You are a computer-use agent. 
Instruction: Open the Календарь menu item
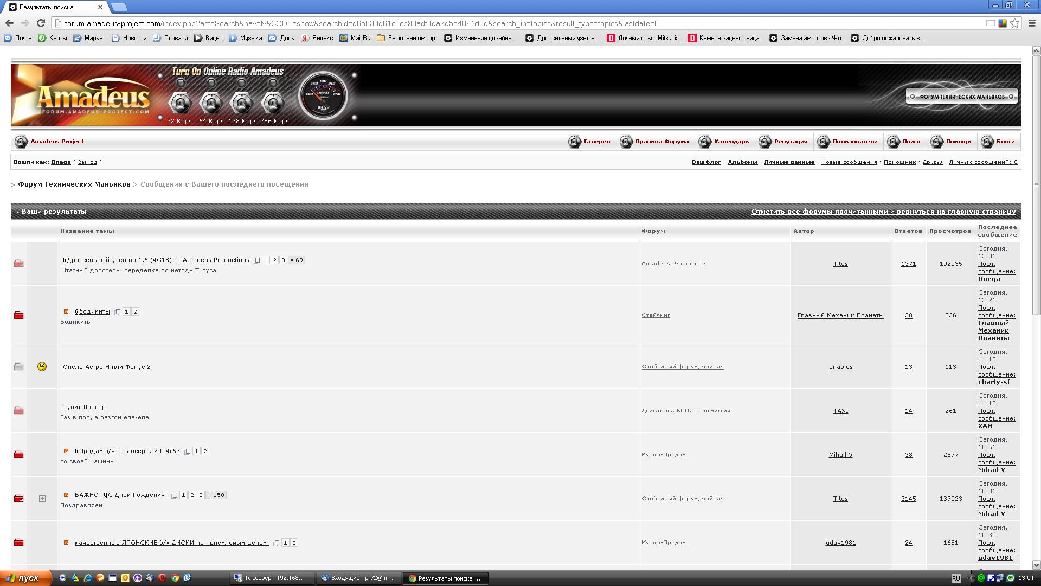click(x=731, y=142)
